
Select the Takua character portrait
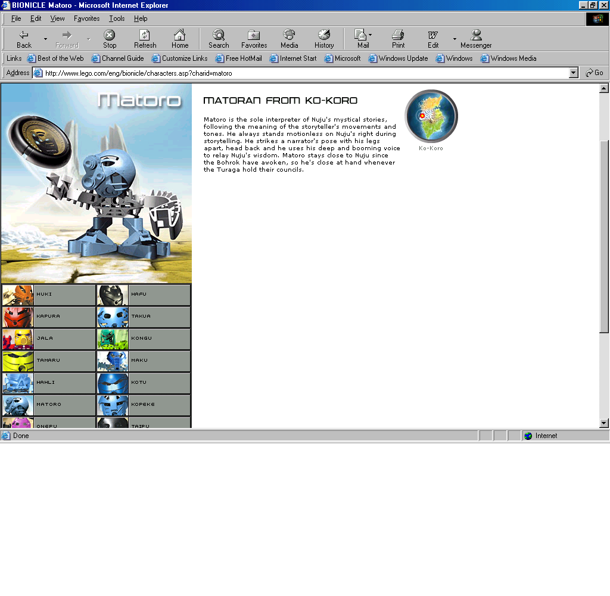(113, 317)
